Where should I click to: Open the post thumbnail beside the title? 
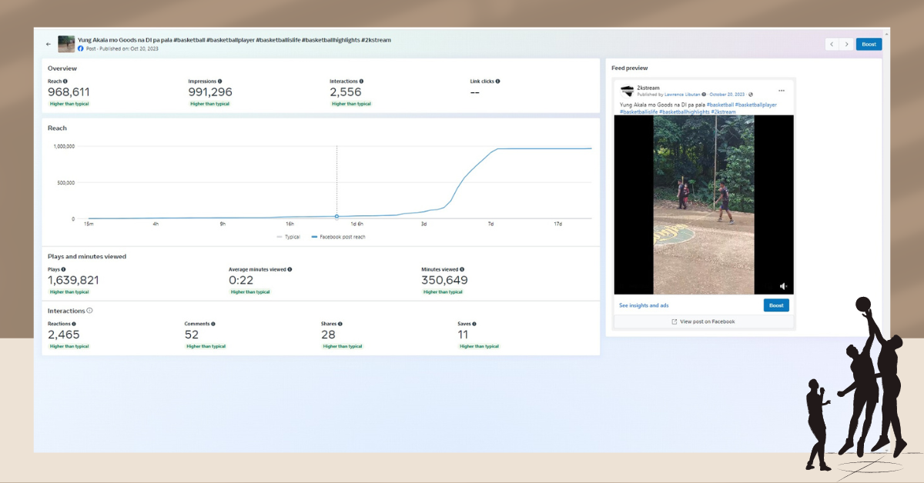(66, 44)
